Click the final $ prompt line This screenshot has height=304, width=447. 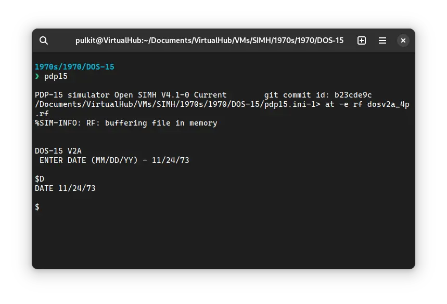click(x=37, y=207)
